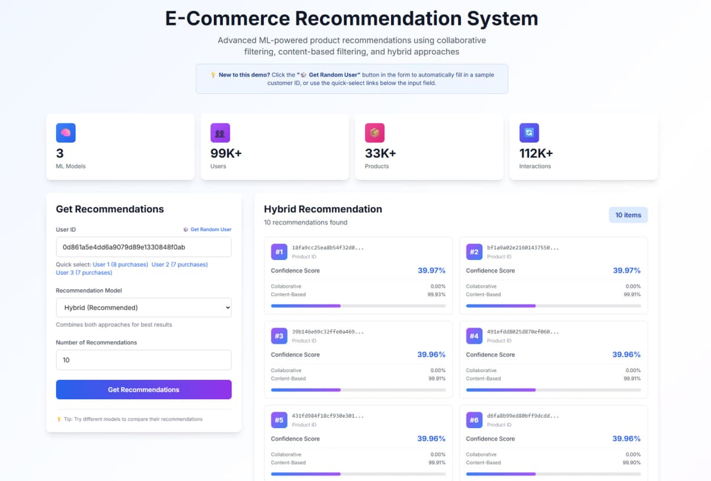711x481 pixels.
Task: Click the Interactions cloud icon
Action: click(x=528, y=133)
